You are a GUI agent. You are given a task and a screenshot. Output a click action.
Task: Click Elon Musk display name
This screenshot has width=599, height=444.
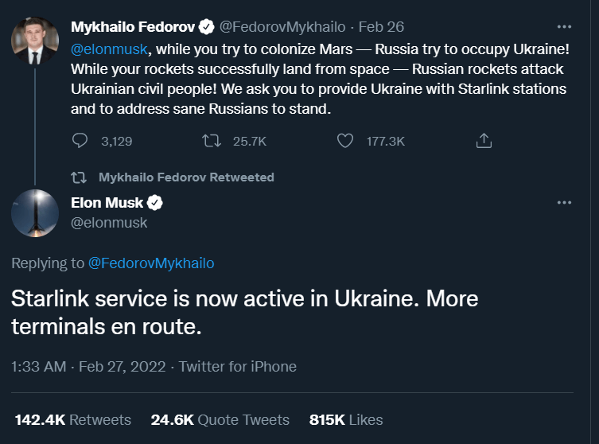click(107, 203)
